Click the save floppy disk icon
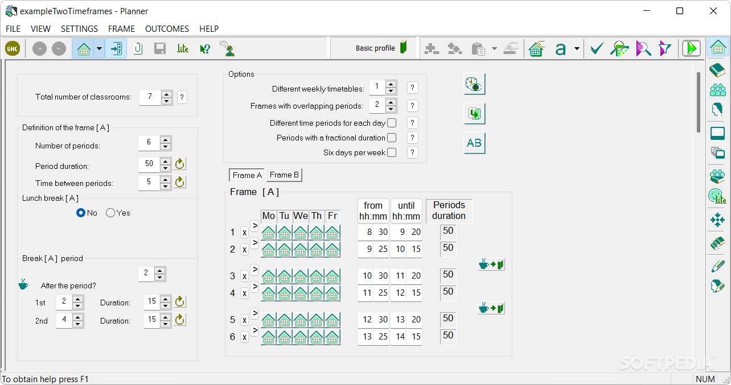 [160, 49]
